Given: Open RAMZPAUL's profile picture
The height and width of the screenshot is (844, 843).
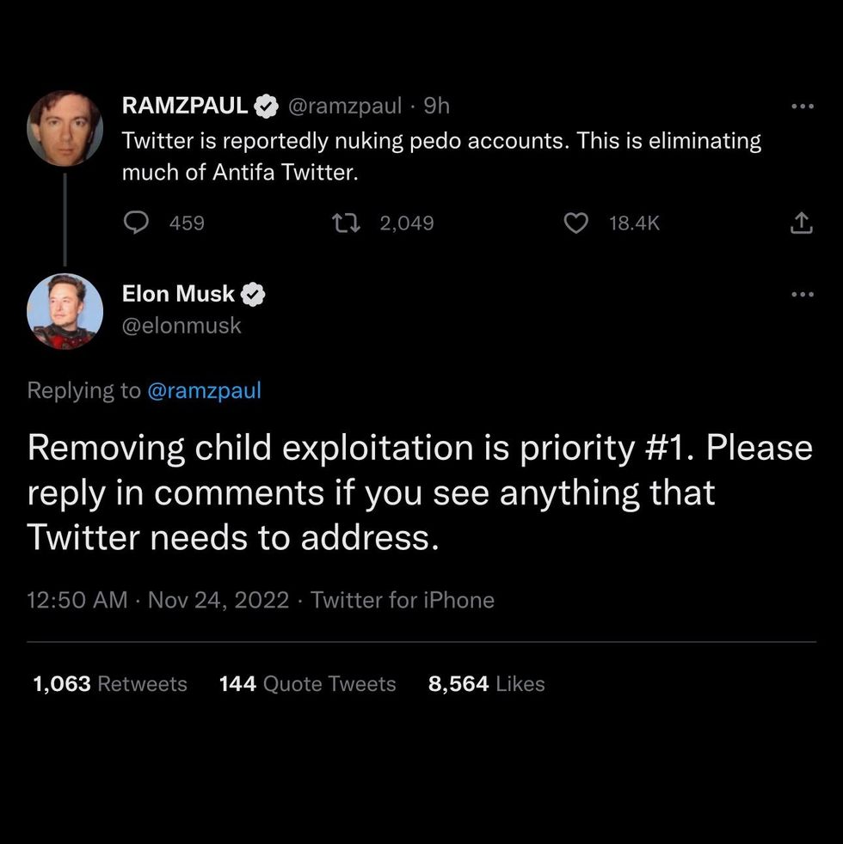Looking at the screenshot, I should pos(65,129).
